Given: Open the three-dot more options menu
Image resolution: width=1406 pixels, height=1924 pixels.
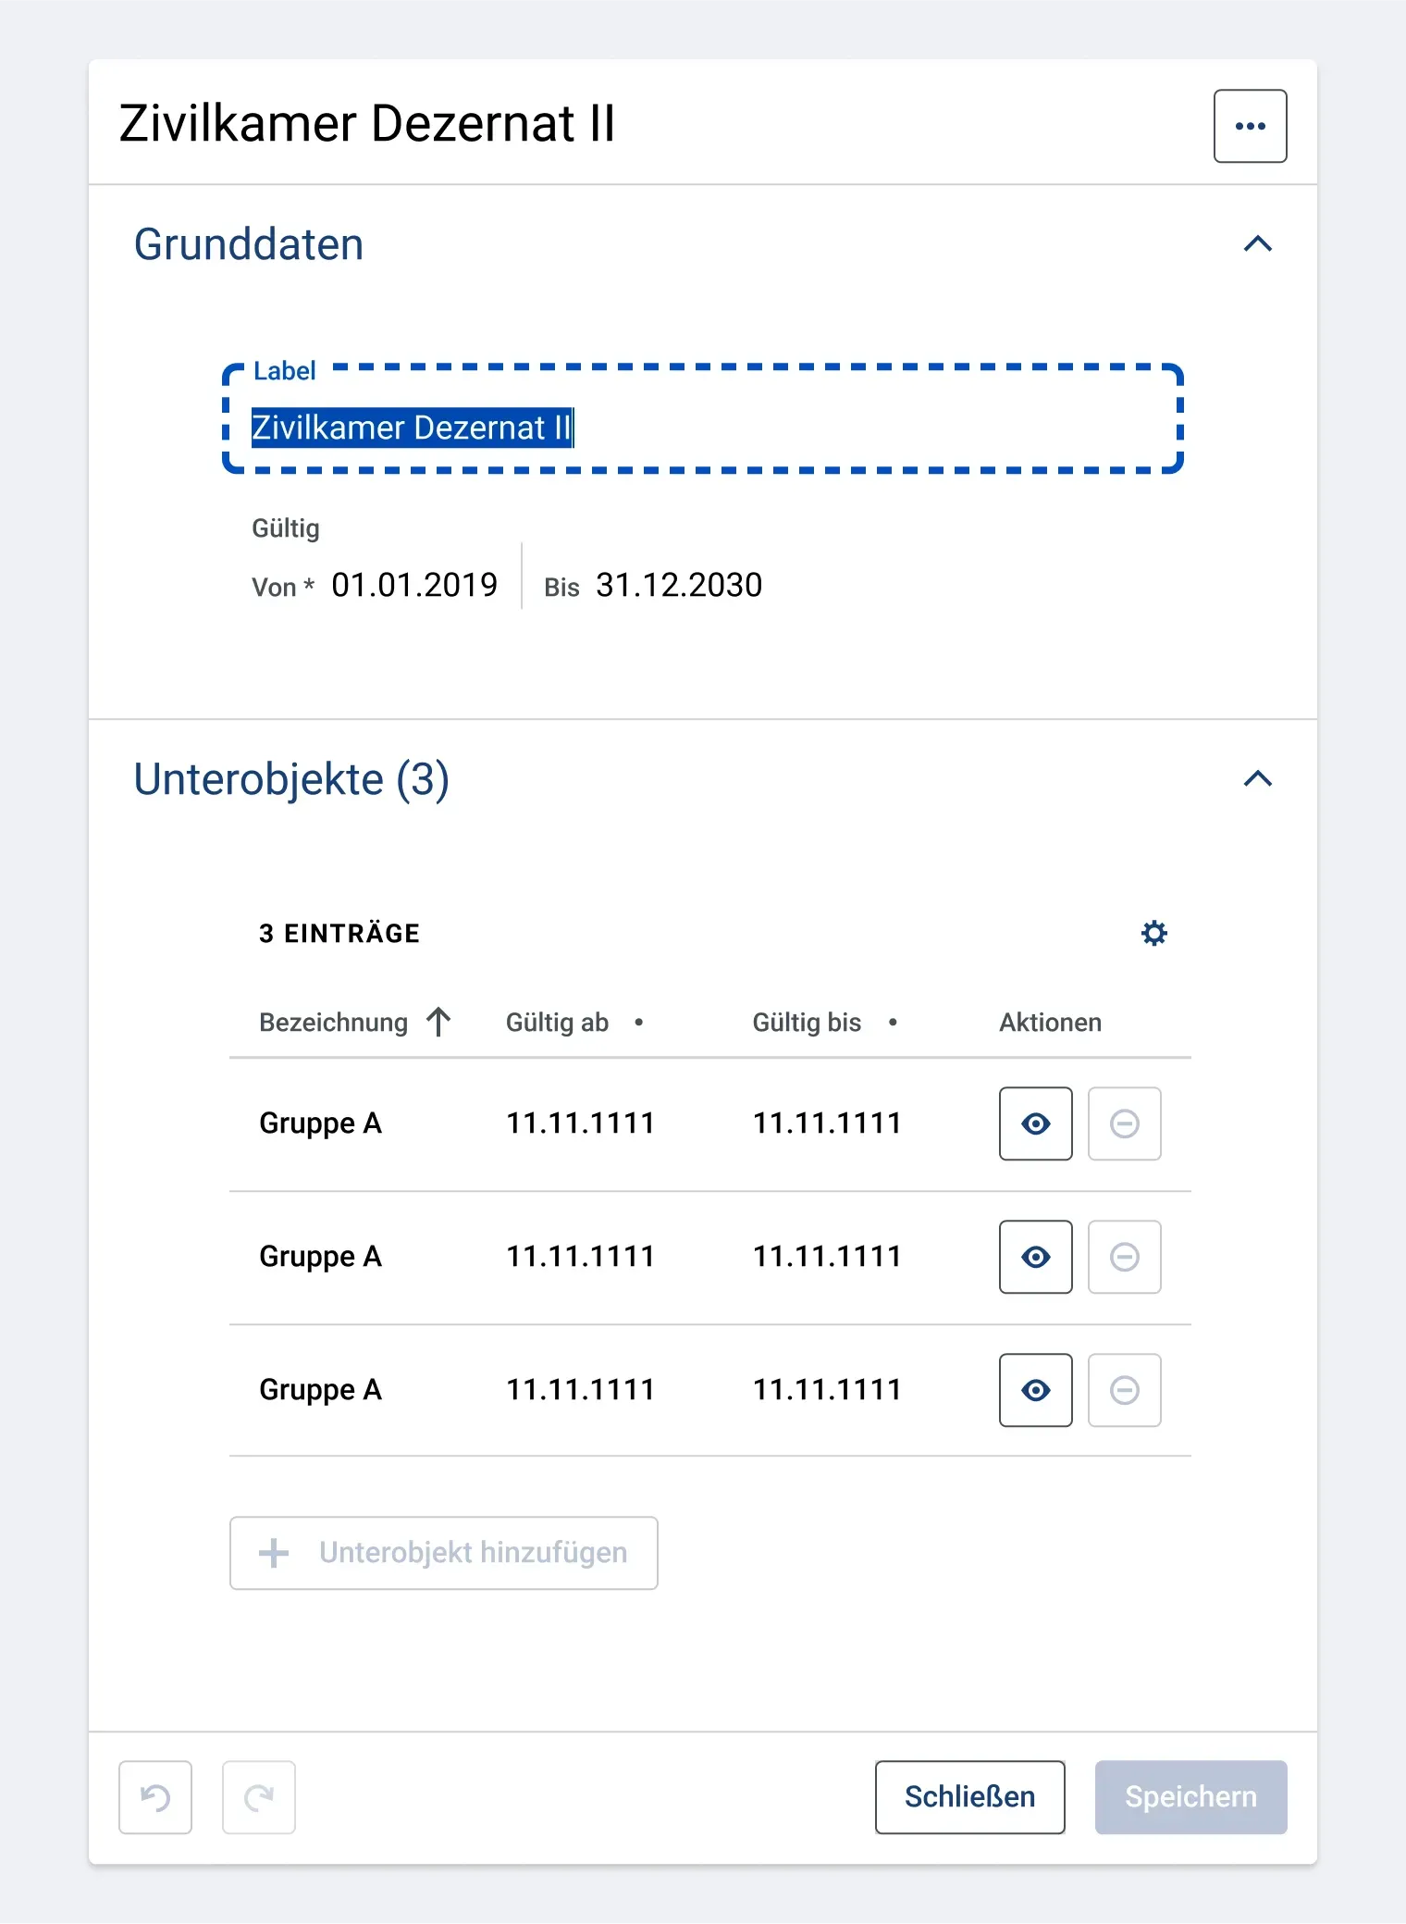Looking at the screenshot, I should coord(1250,126).
